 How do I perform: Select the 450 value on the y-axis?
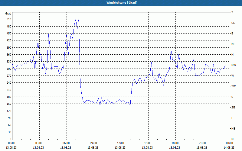pos(9,34)
